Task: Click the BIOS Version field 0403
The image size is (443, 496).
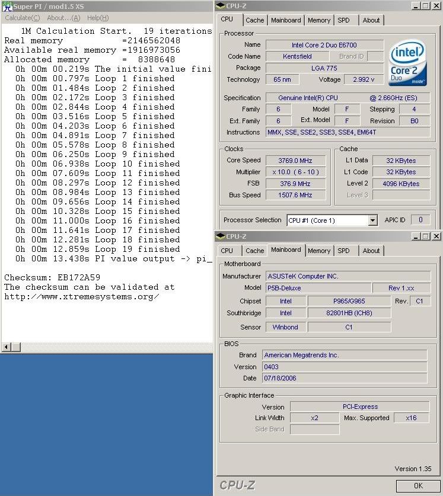Action: click(x=345, y=367)
